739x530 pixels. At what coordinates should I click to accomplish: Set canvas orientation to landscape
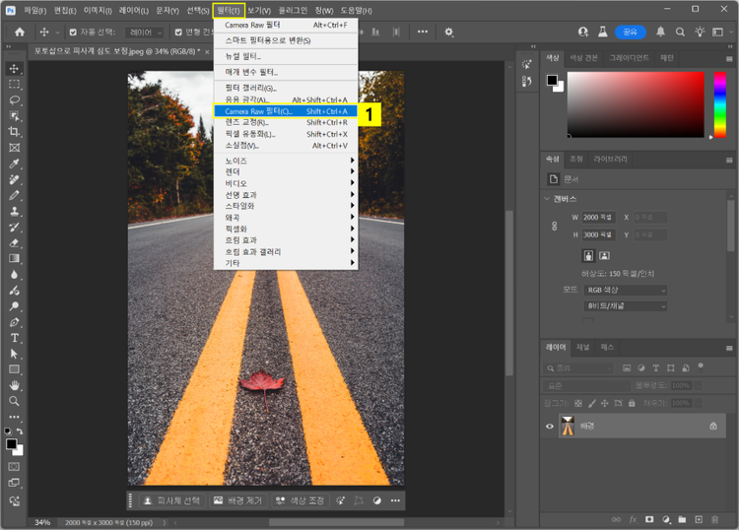(604, 256)
